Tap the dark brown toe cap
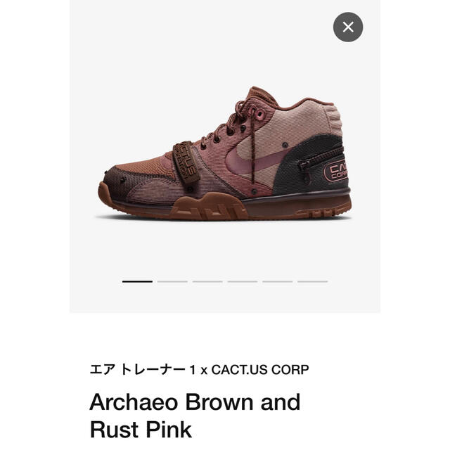The height and width of the screenshot is (450, 450). coord(115,182)
